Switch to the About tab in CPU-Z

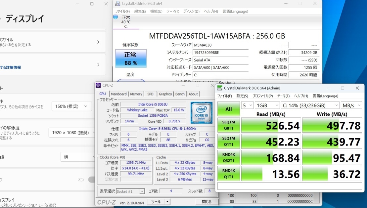[x=193, y=94]
